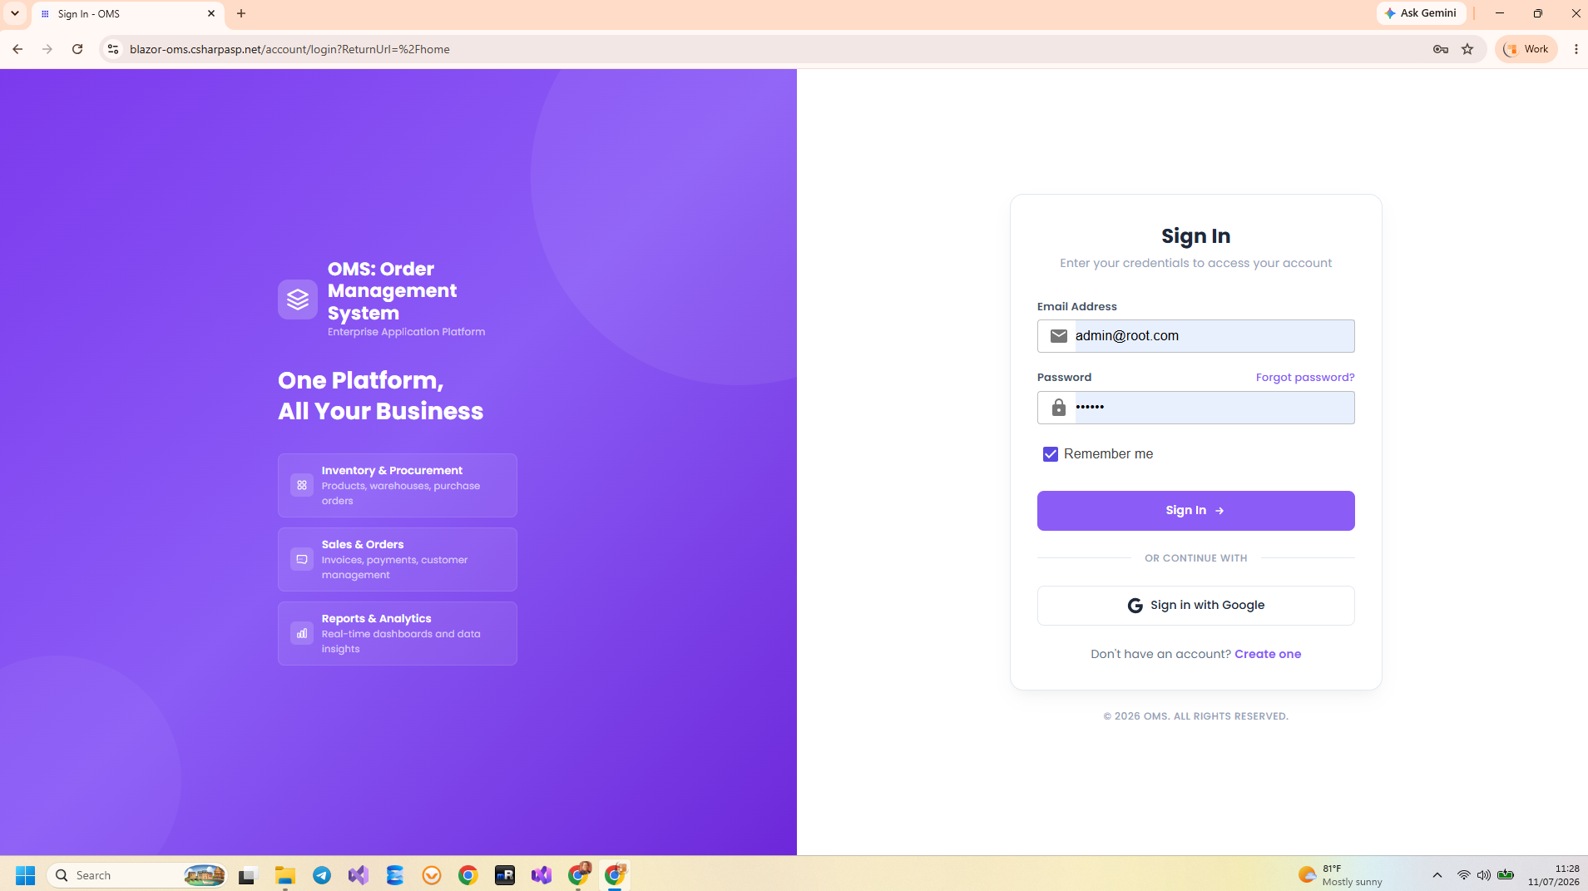Screen dimensions: 1588x891
Task: Click the Ask Gemini button
Action: (1421, 13)
